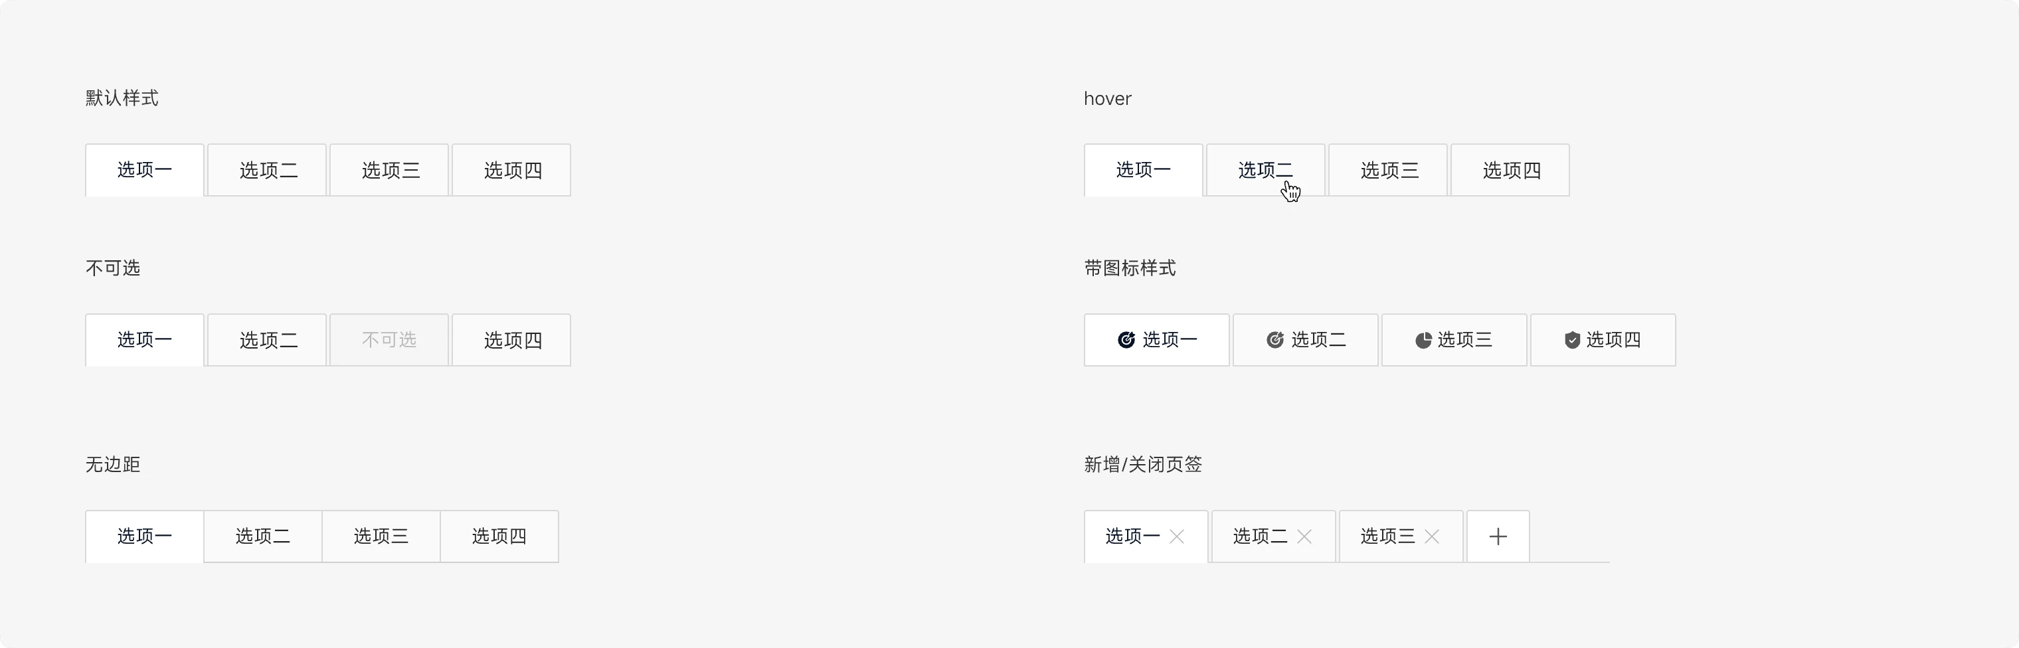Open 选项四 tab in the 默认样式 group
2019x648 pixels.
point(512,170)
